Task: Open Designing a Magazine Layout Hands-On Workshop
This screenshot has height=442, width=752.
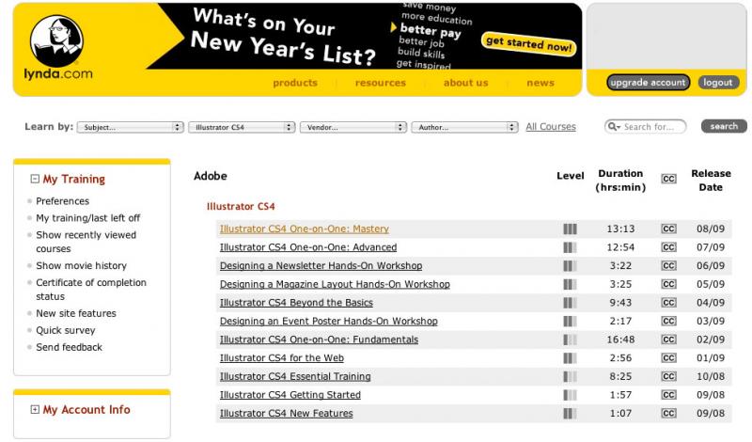Action: coord(335,284)
